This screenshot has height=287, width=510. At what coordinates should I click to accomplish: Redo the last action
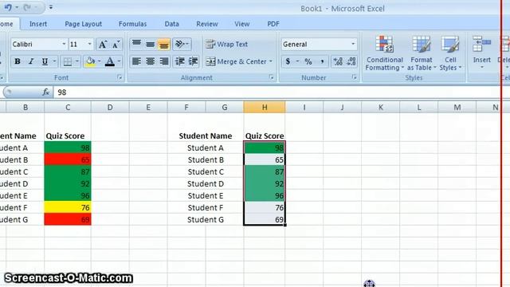click(28, 7)
